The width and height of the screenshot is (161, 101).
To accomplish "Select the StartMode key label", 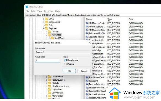I will (x=60, y=38).
